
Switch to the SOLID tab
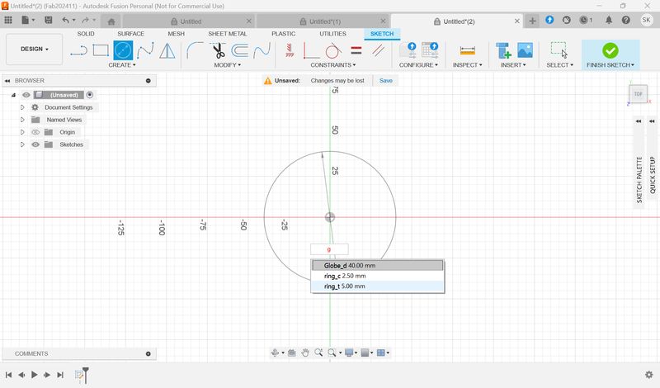[86, 34]
